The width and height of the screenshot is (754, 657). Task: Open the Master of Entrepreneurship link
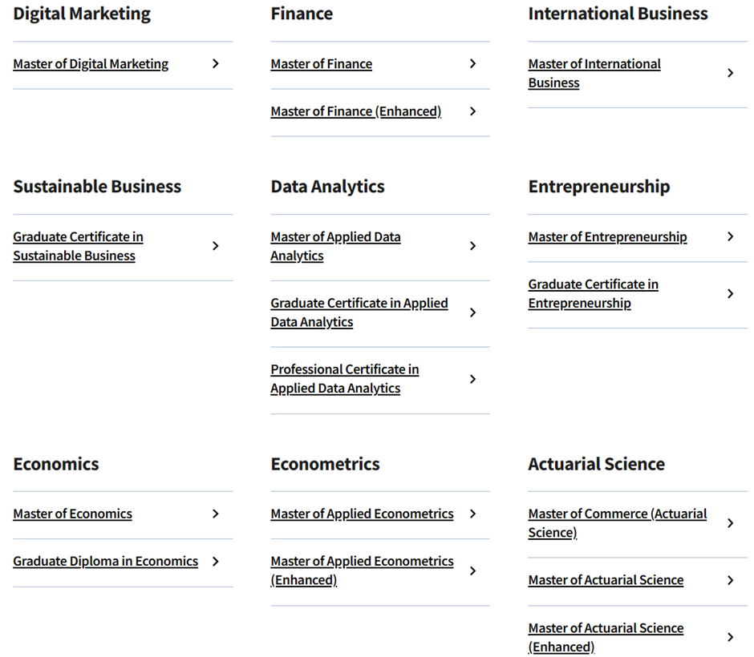[607, 237]
